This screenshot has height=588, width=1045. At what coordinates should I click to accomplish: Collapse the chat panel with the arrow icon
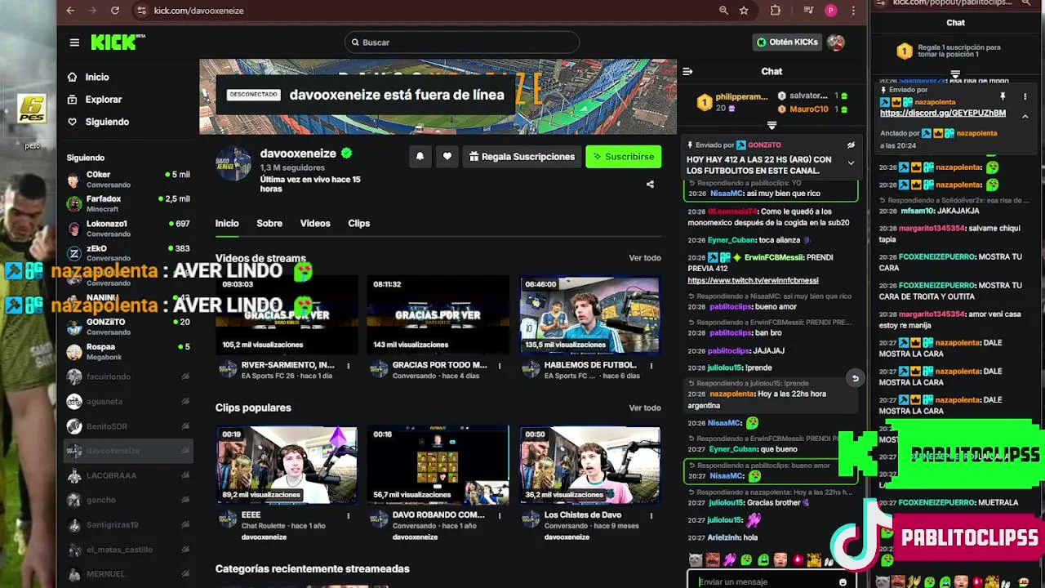687,72
